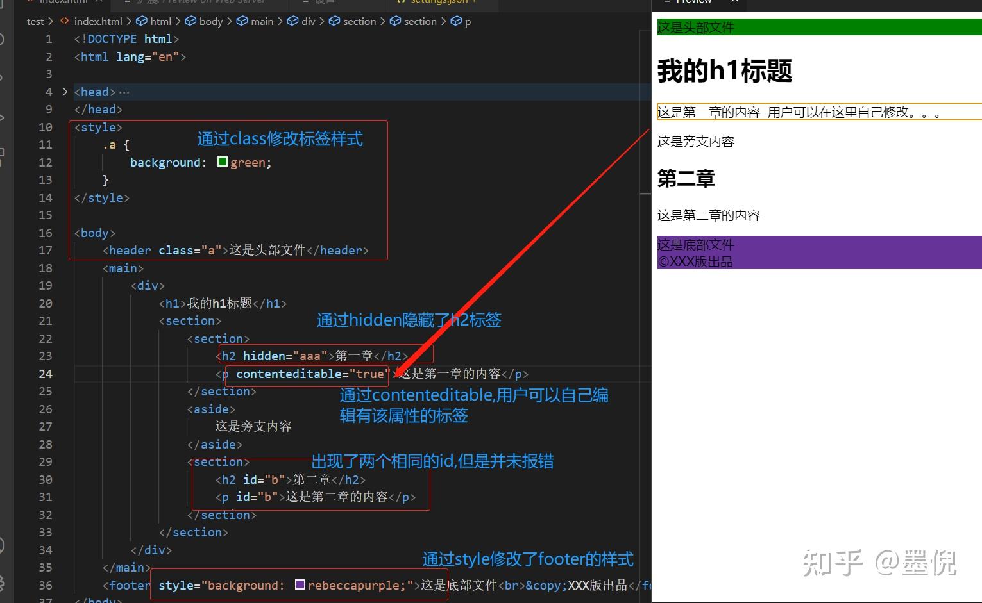The width and height of the screenshot is (982, 603).
Task: Click 这是第二章的内容 in the preview
Action: 709,215
